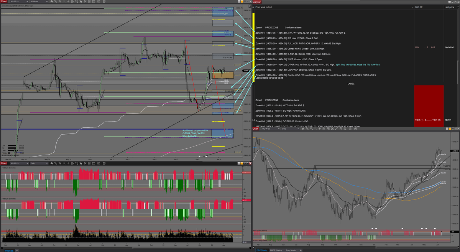Open Data Series icon on 60 Minute chart
The height and width of the screenshot is (252, 460).
point(80,2)
